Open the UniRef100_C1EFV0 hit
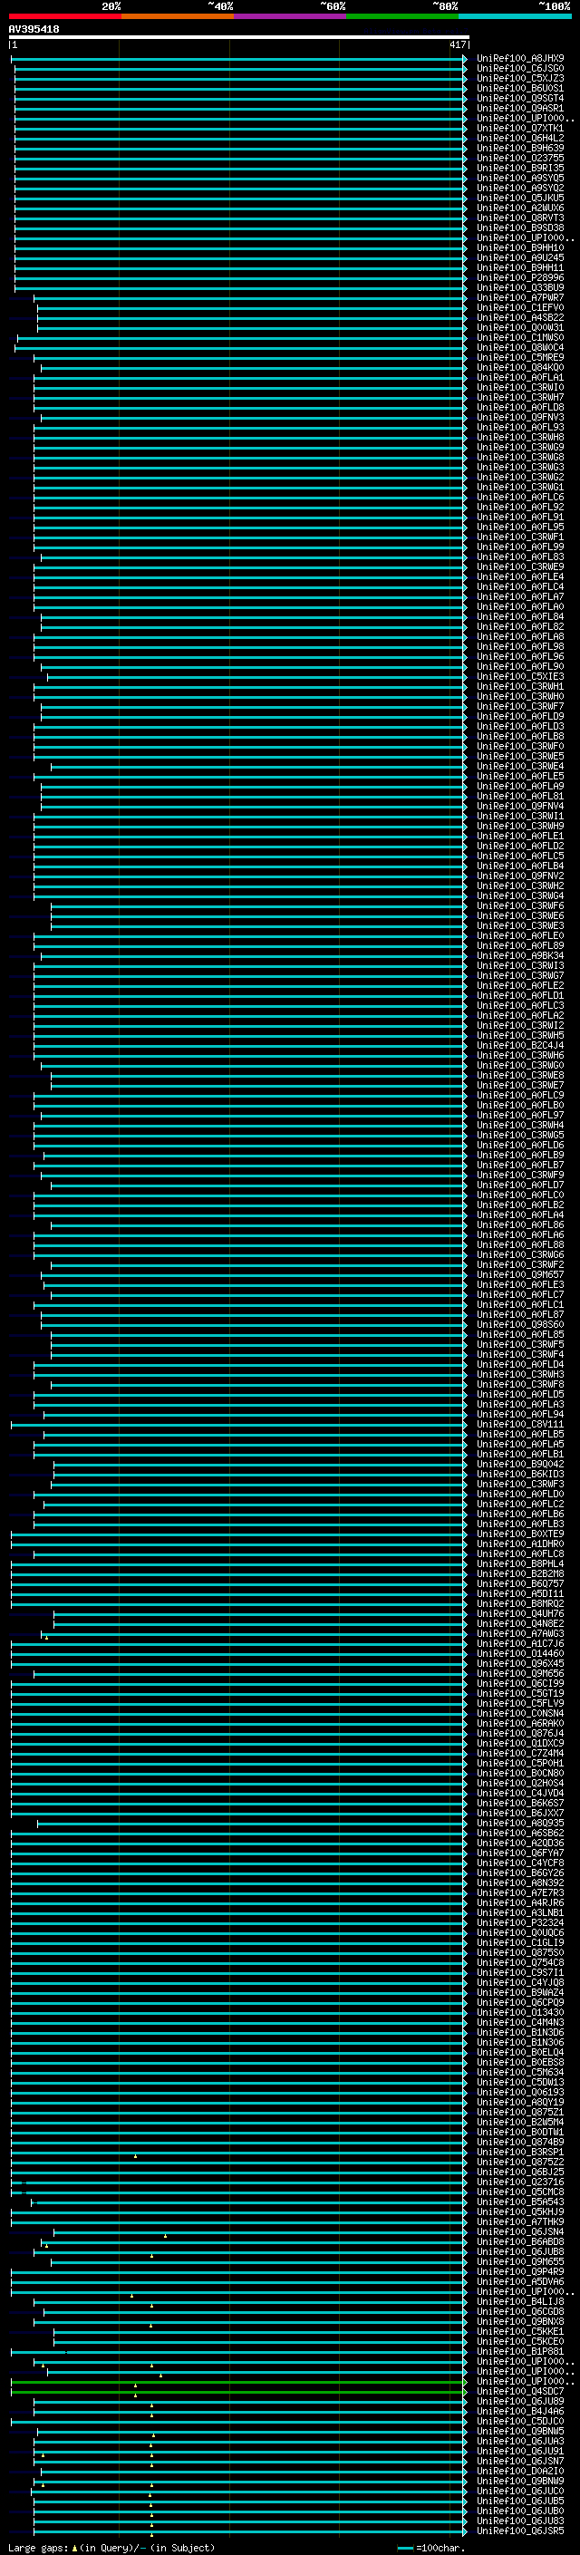580x2555 pixels. point(520,307)
